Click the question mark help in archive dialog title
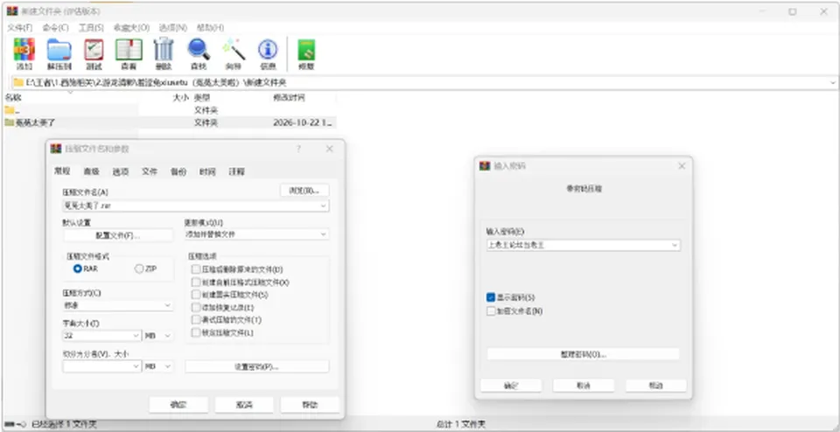The image size is (840, 432). pos(299,149)
